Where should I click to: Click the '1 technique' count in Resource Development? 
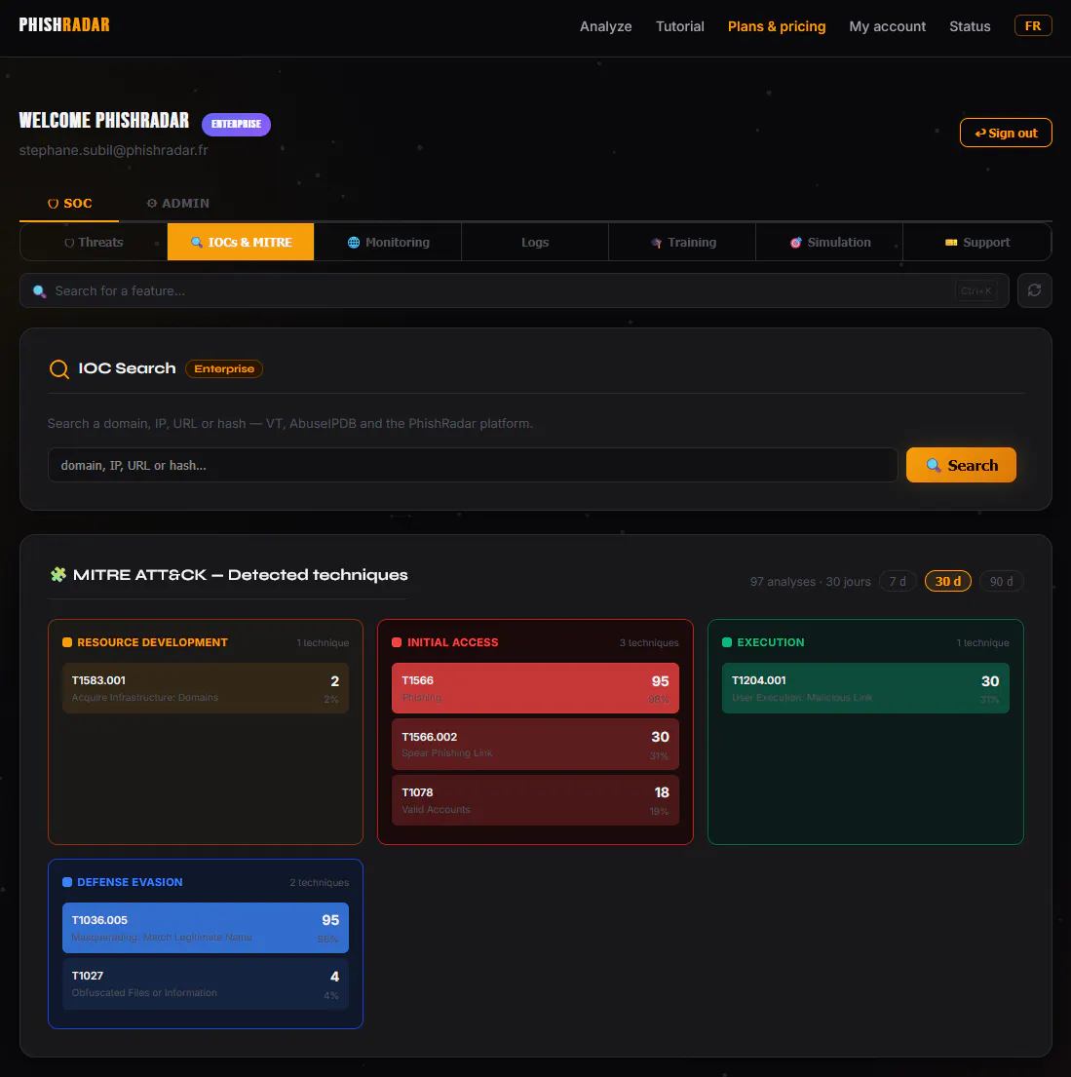[x=323, y=643]
